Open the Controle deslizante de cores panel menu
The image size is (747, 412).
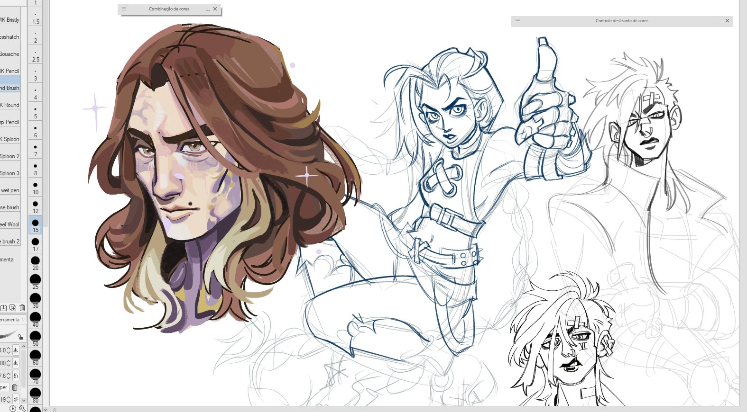click(x=517, y=21)
